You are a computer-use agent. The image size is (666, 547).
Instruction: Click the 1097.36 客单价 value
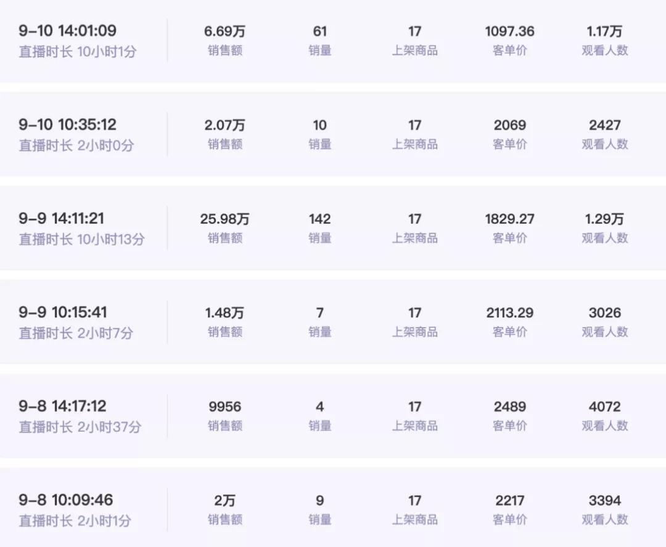(509, 31)
